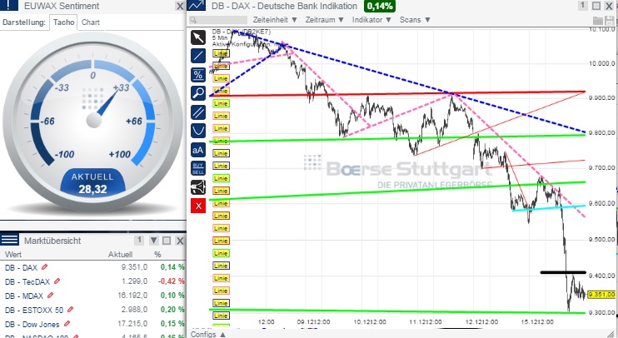This screenshot has width=618, height=338.
Task: Select the arrow pointer tool
Action: (x=198, y=37)
